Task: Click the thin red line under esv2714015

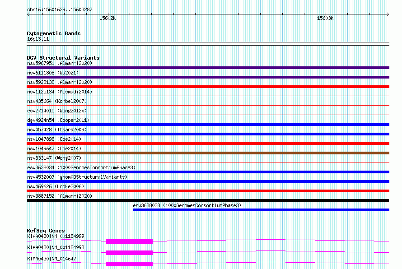Action: point(208,115)
